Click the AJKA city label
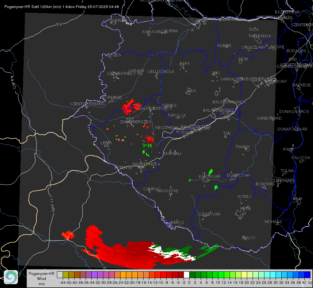This screenshot has width=313, height=288. 191,91
